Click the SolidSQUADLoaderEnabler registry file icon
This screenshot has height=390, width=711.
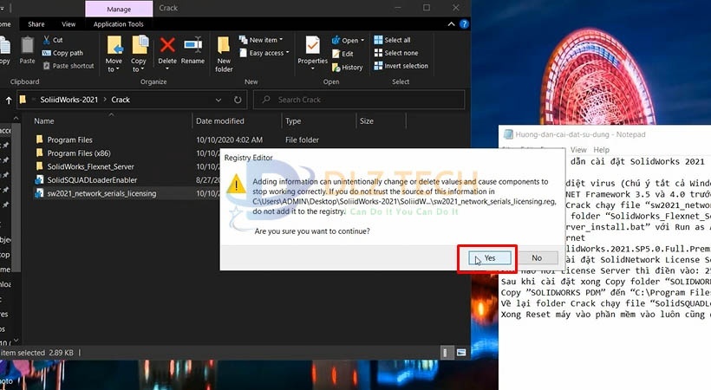(39, 179)
